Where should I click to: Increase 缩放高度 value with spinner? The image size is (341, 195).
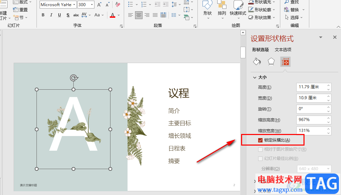[x=328, y=118]
